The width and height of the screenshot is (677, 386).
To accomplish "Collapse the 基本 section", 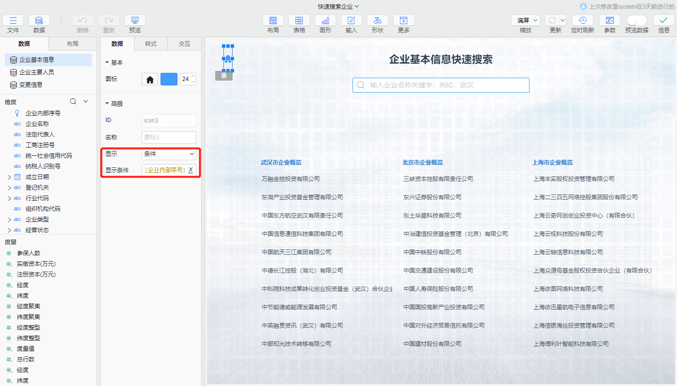I will click(107, 63).
